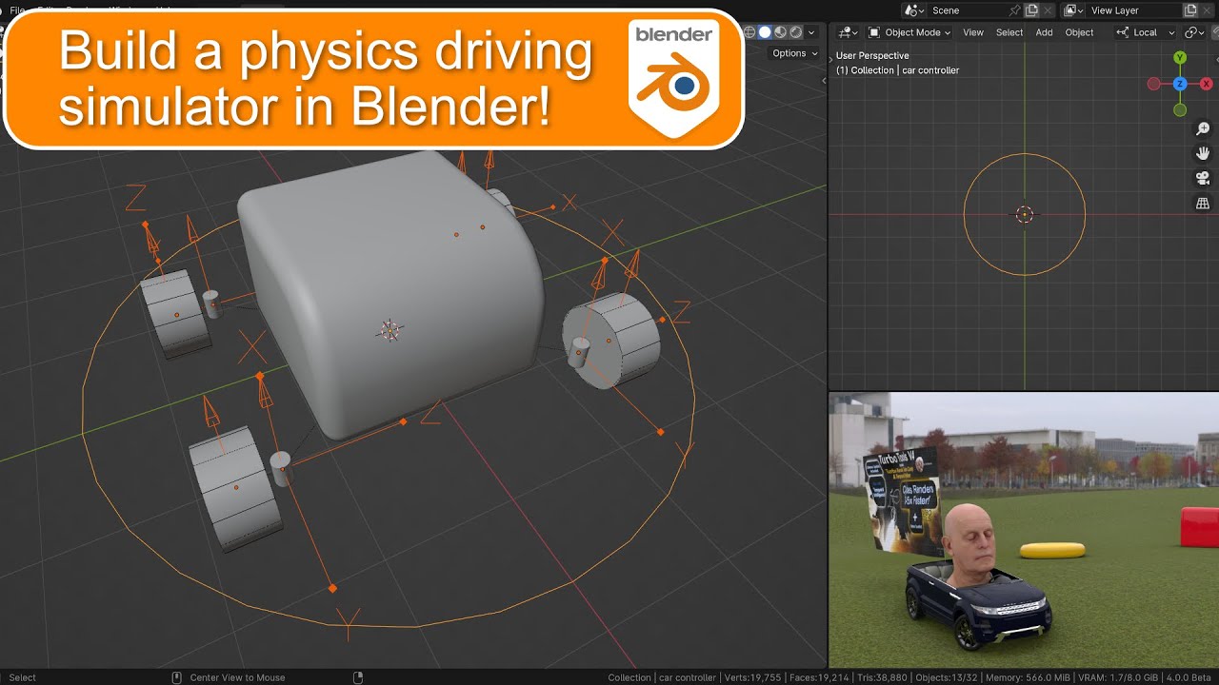Toggle the camera view icon
The height and width of the screenshot is (685, 1219).
[1203, 178]
